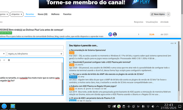Open 25 anos de KDE Plasma 5.23 topic
Viewport: 183px width, 110px height.
[x=93, y=98]
